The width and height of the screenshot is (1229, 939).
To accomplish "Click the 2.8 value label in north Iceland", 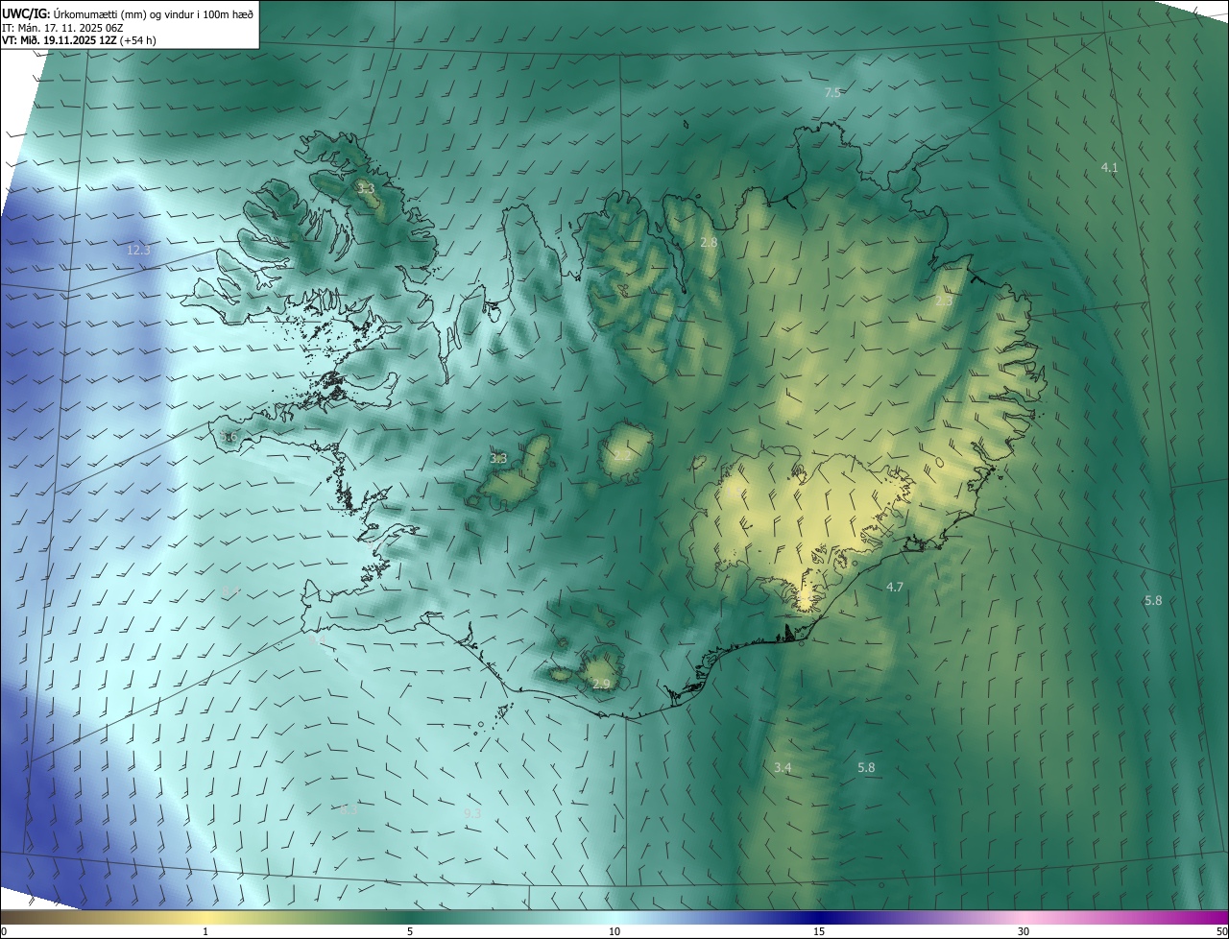I will 709,243.
